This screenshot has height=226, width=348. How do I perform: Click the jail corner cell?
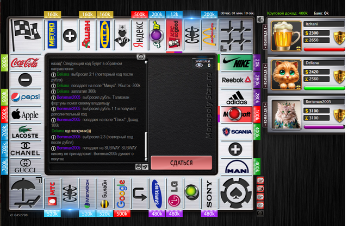click(237, 35)
